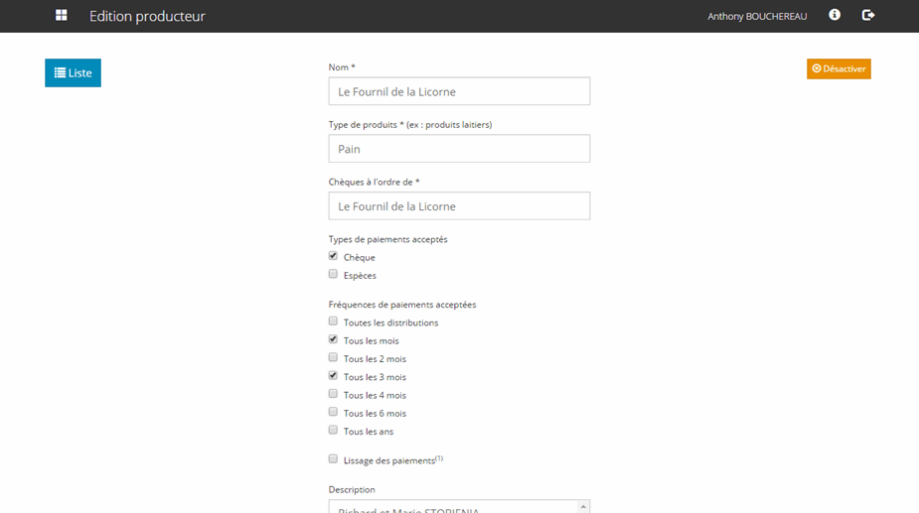
Task: Uncheck the Chèque payment checkbox
Action: (333, 256)
